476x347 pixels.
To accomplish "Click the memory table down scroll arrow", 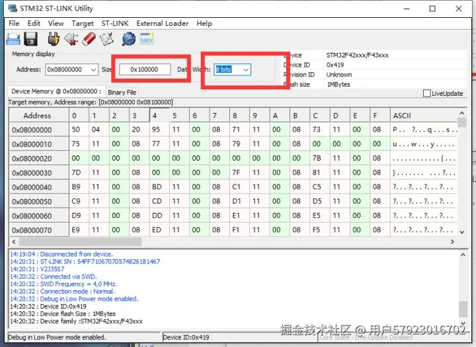I will coord(461,232).
